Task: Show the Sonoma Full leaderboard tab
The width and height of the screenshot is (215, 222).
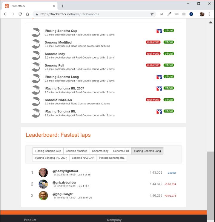Action: coord(121,151)
